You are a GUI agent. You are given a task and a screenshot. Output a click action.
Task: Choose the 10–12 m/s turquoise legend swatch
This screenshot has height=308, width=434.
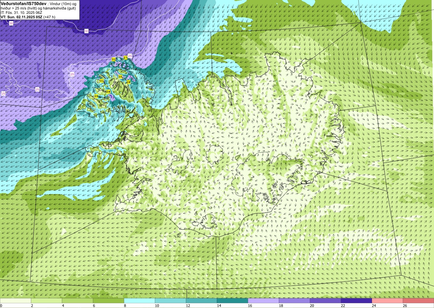point(171,301)
